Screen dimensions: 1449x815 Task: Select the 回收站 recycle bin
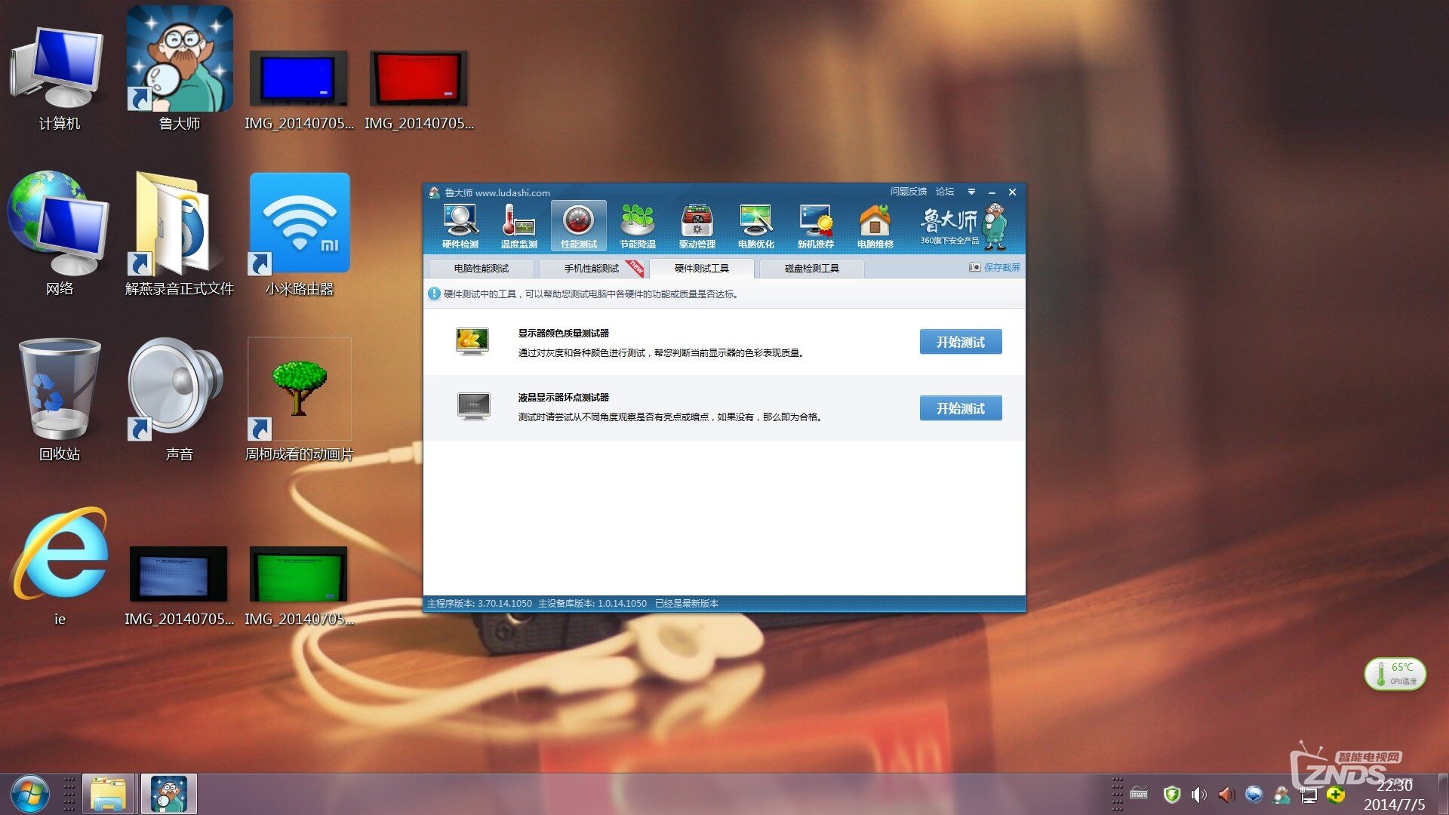[59, 400]
